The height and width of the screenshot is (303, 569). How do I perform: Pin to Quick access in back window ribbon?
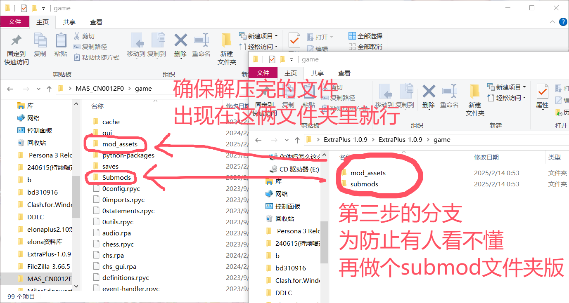(x=17, y=49)
